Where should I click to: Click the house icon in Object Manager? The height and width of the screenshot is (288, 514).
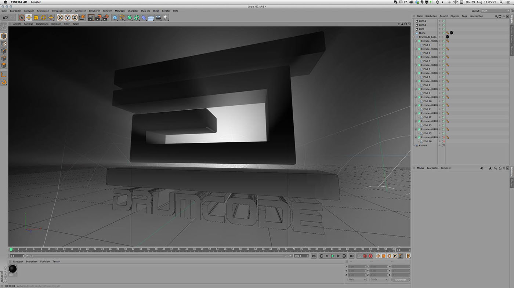500,16
